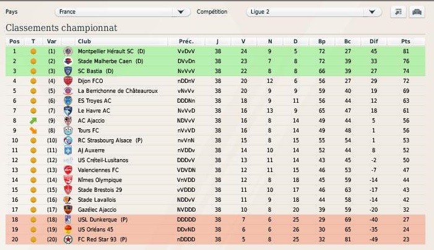
Task: Click FC Red Star goal difference -49
Action: click(x=374, y=239)
